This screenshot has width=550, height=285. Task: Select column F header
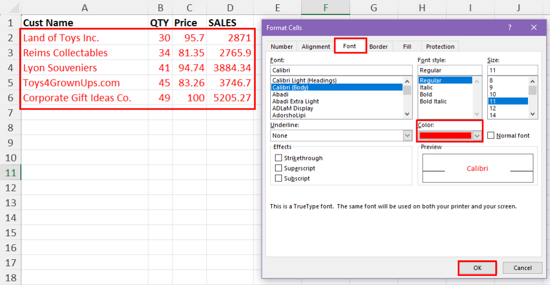[325, 8]
